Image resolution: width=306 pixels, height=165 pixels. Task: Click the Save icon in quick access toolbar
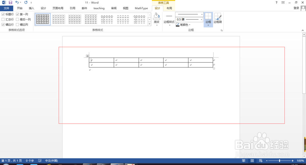[x=10, y=2]
